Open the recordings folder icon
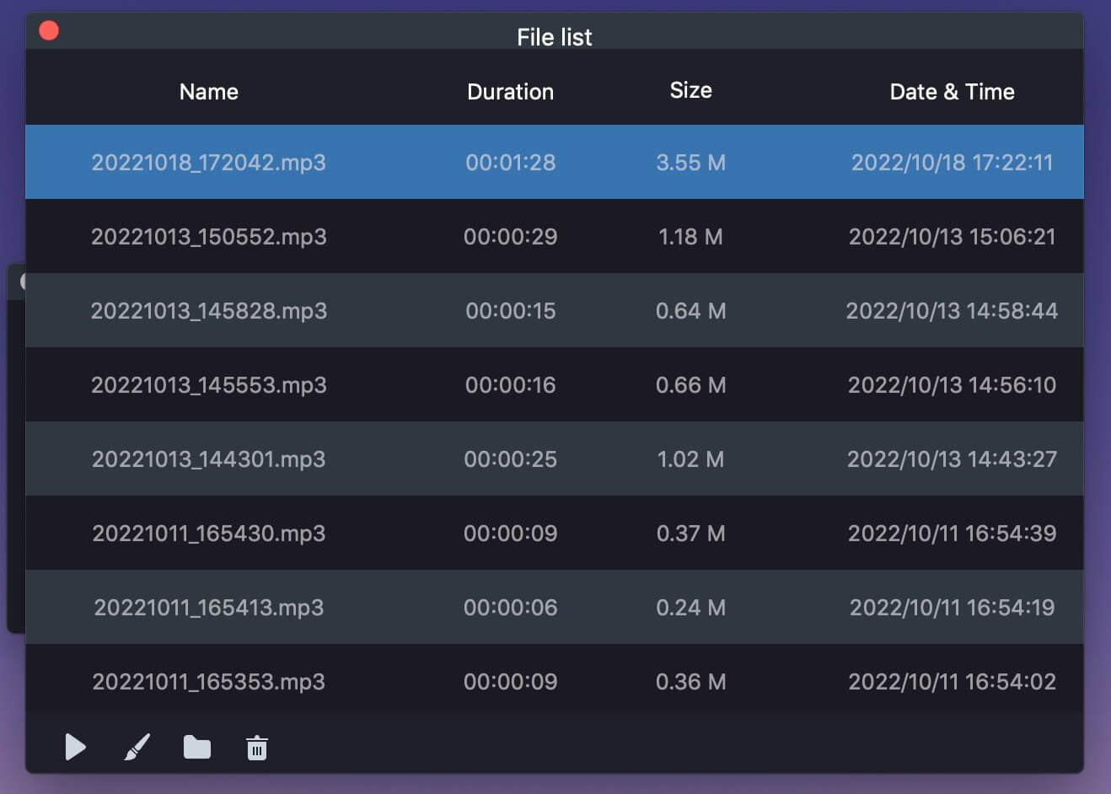 [197, 747]
